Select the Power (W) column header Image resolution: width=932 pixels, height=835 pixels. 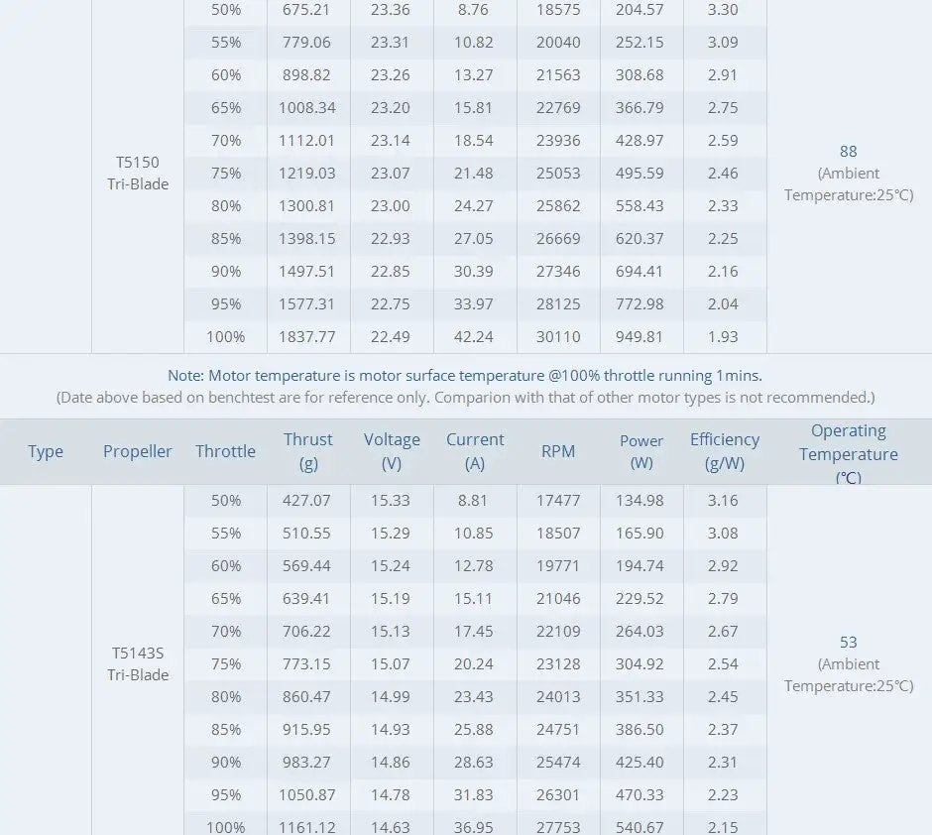(641, 451)
